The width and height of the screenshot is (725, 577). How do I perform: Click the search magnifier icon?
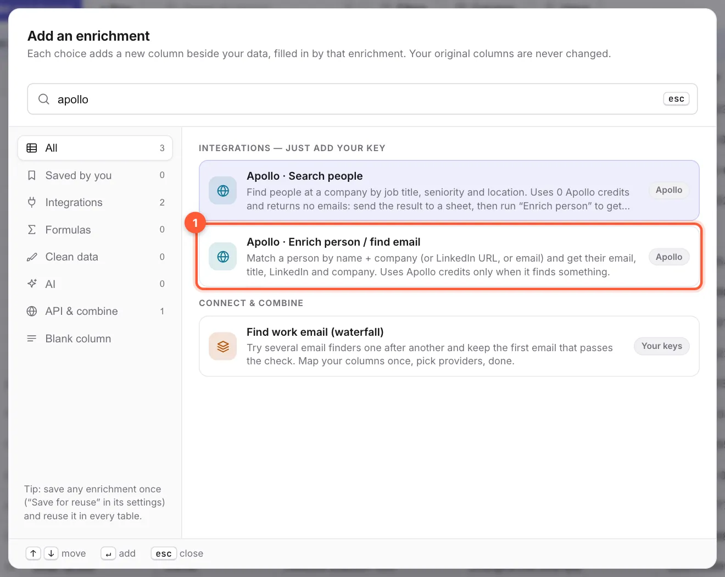[44, 99]
